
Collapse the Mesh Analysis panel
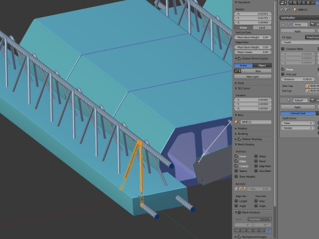click(236, 212)
